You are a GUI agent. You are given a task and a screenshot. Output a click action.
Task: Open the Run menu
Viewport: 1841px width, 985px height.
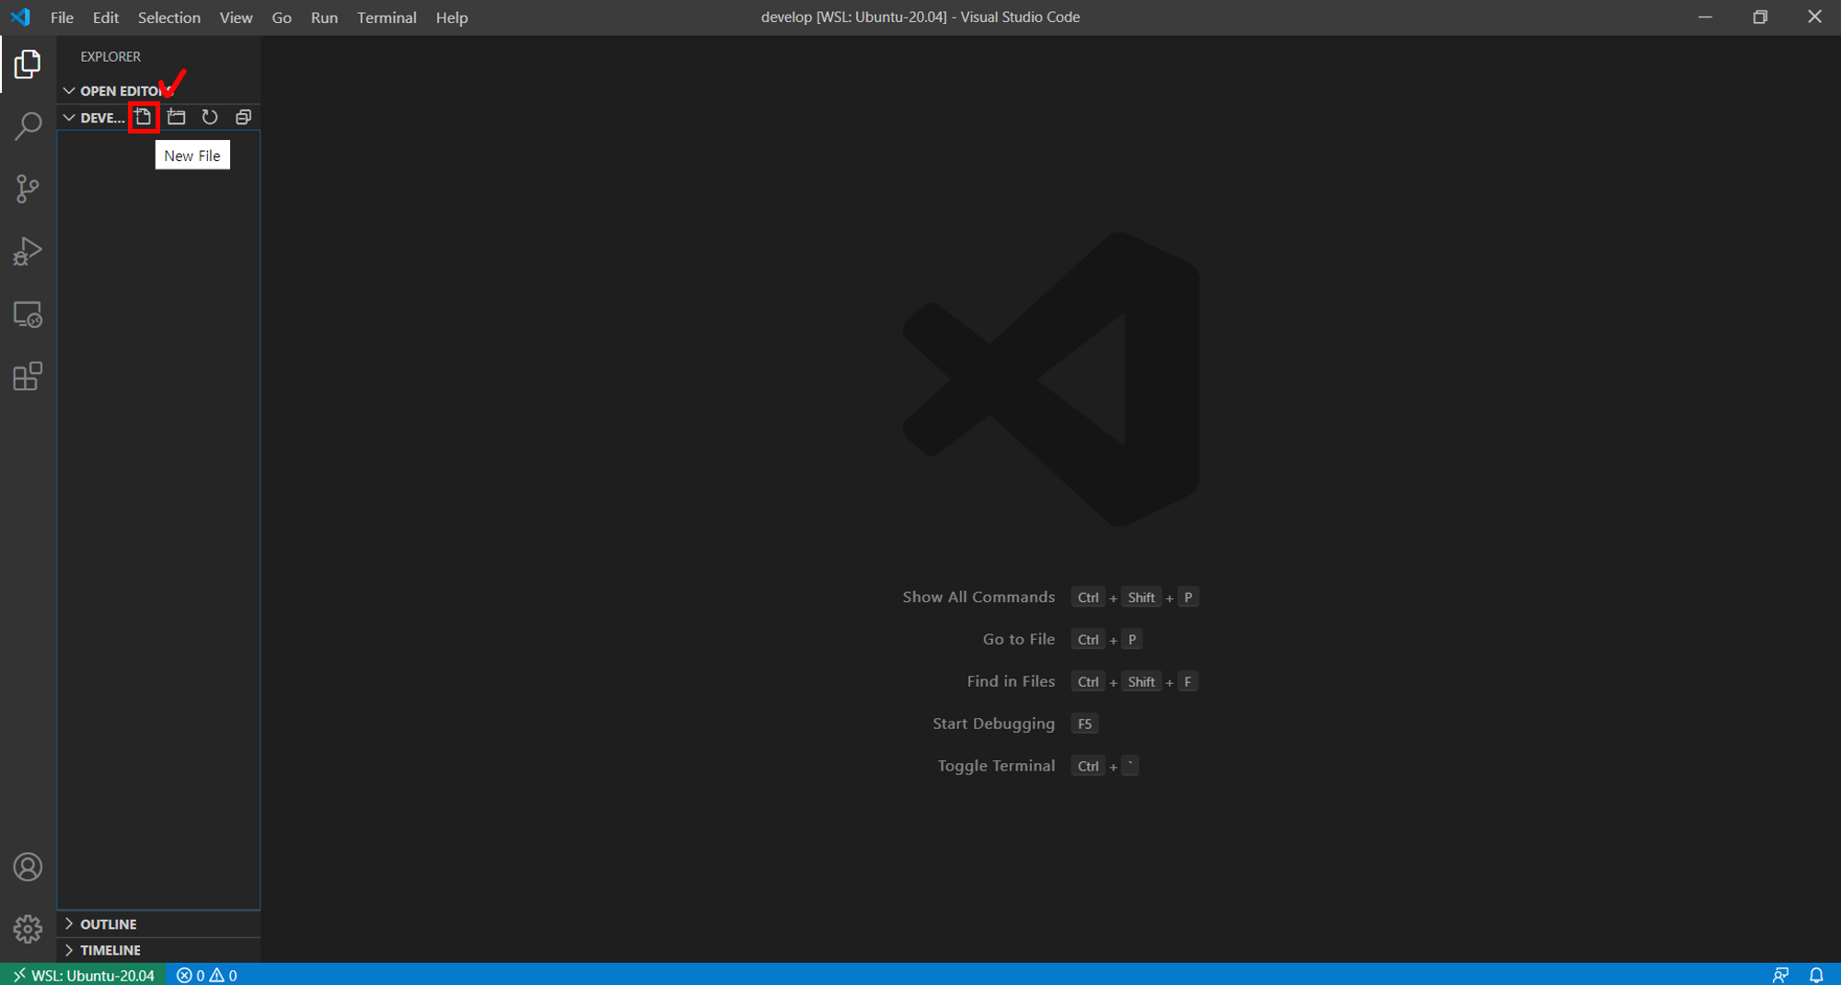324,17
